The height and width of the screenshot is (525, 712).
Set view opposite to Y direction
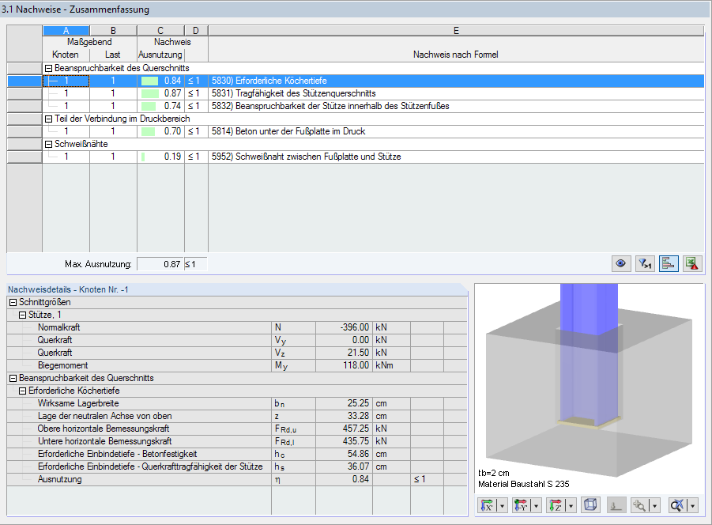(522, 505)
